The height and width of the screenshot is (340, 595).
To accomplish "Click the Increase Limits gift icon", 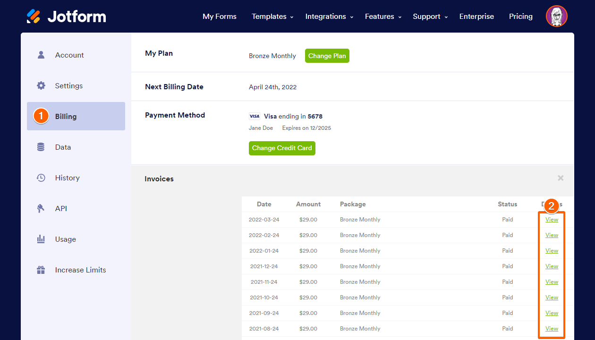I will tap(41, 270).
